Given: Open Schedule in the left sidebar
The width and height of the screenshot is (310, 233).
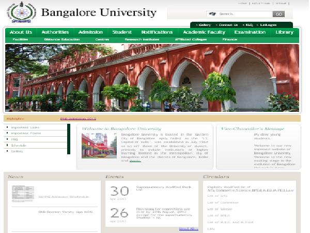Looking at the screenshot, I should coord(19,145).
